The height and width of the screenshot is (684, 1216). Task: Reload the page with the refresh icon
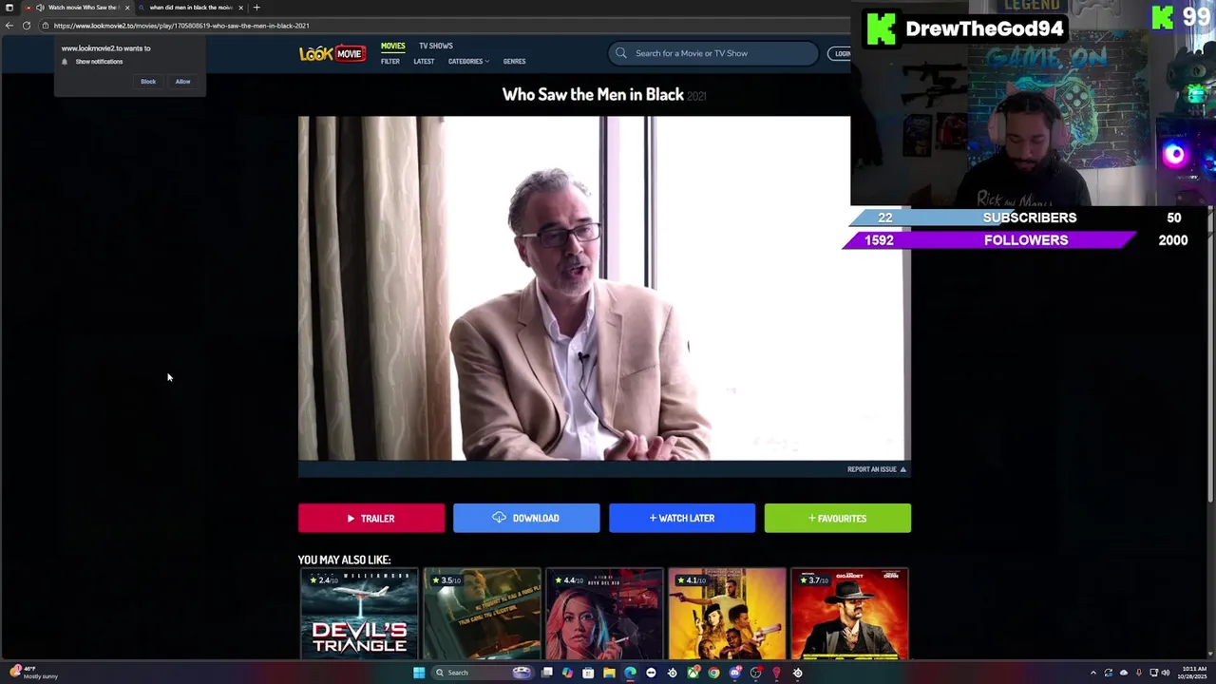tap(27, 26)
